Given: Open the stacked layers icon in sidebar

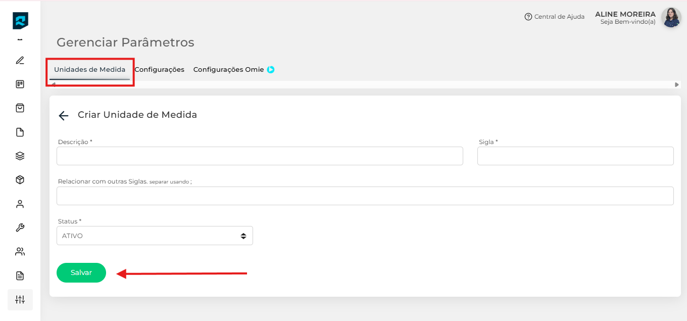Looking at the screenshot, I should (x=20, y=156).
